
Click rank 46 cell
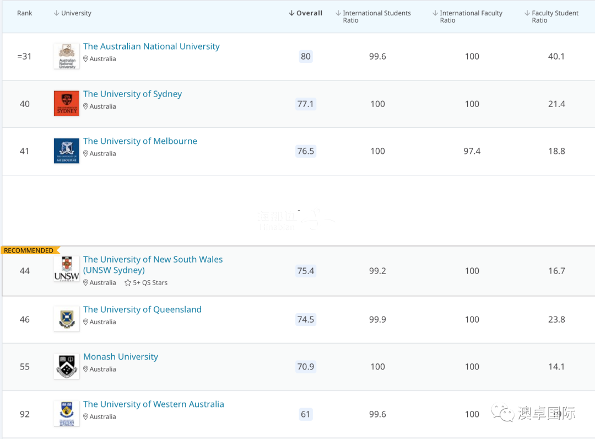[25, 319]
